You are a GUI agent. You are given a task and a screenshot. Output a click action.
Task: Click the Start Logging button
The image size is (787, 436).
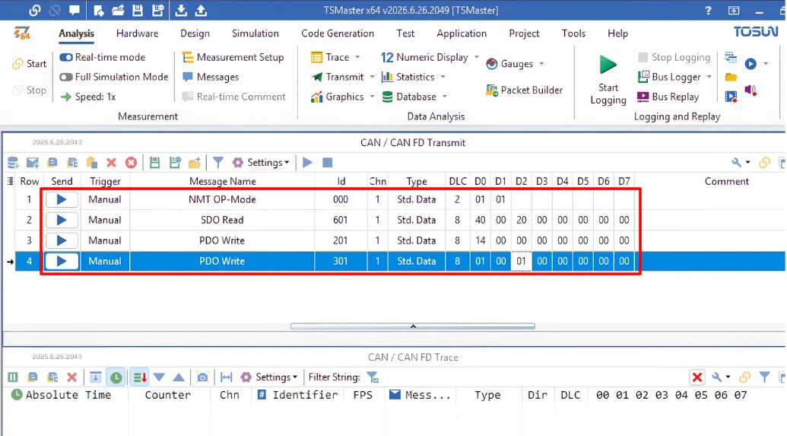[608, 79]
